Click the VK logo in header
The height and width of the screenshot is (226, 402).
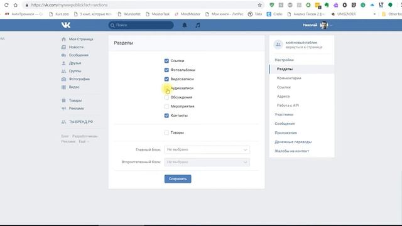pyautogui.click(x=66, y=25)
